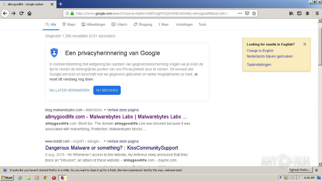This screenshot has width=322, height=181.
Task: Open the Opera taskbar icon
Action: coord(54,178)
